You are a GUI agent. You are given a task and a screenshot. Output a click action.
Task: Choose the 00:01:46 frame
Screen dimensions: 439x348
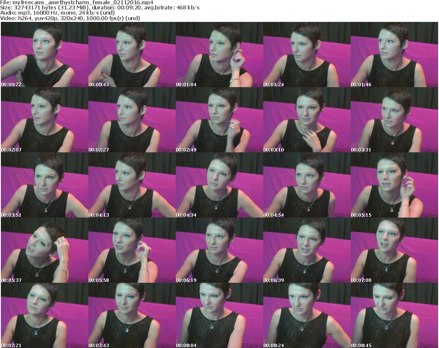tap(394, 54)
